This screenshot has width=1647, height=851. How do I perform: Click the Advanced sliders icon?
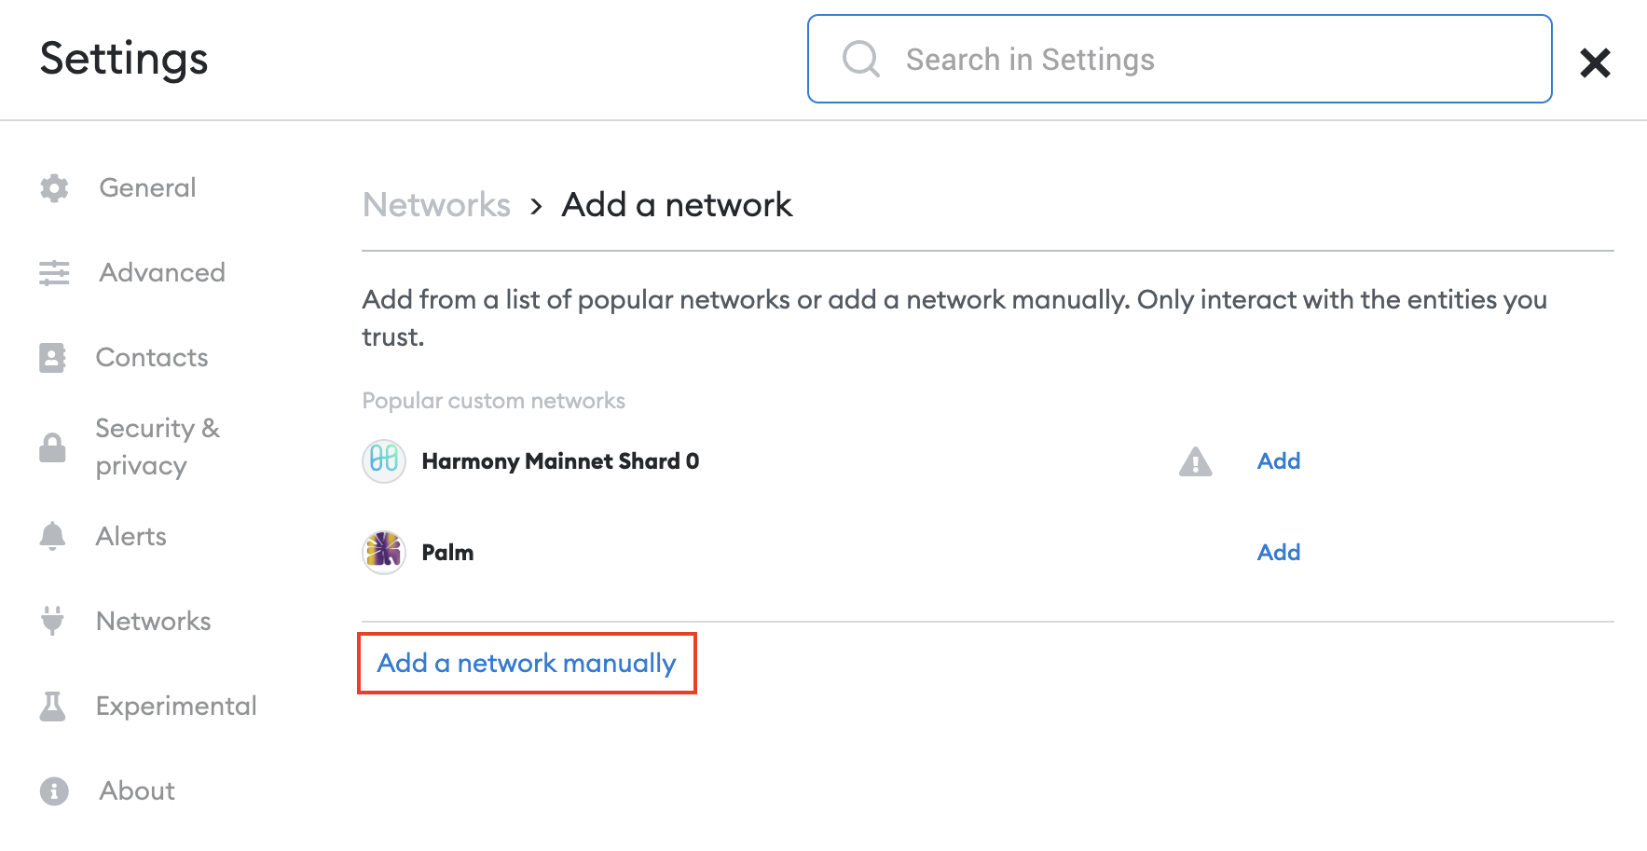(54, 273)
